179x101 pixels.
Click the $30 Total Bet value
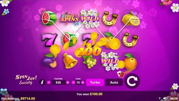click(58, 83)
